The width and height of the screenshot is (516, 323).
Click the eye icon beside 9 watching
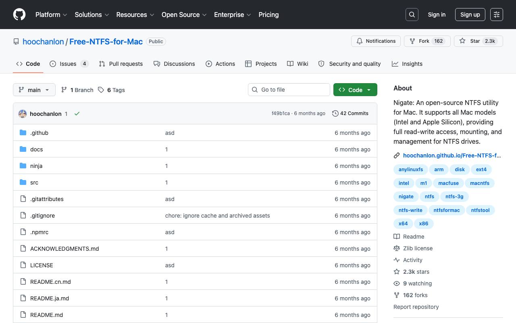pyautogui.click(x=397, y=283)
